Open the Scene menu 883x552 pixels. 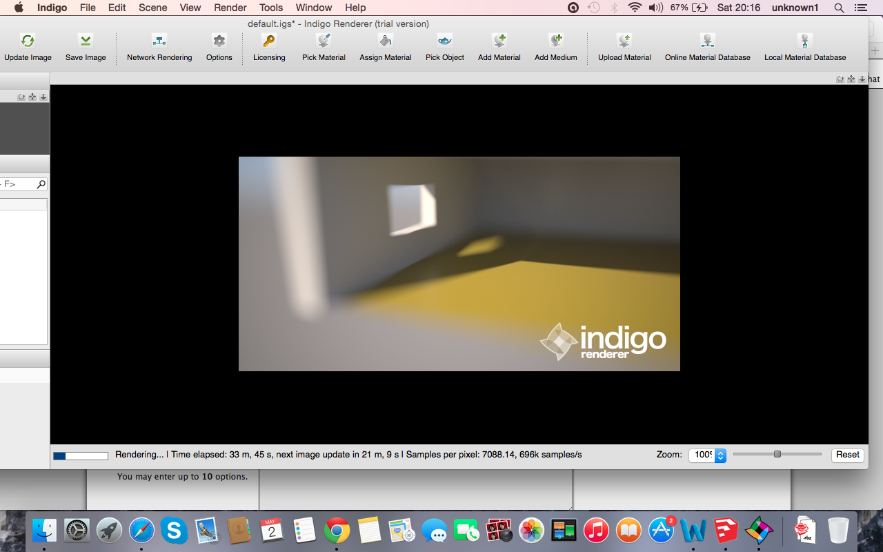(152, 8)
